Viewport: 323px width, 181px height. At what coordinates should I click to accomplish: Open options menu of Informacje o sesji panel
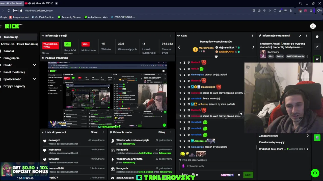pos(171,36)
